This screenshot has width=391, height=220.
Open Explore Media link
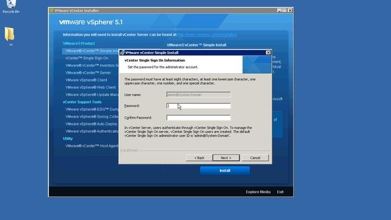258,192
